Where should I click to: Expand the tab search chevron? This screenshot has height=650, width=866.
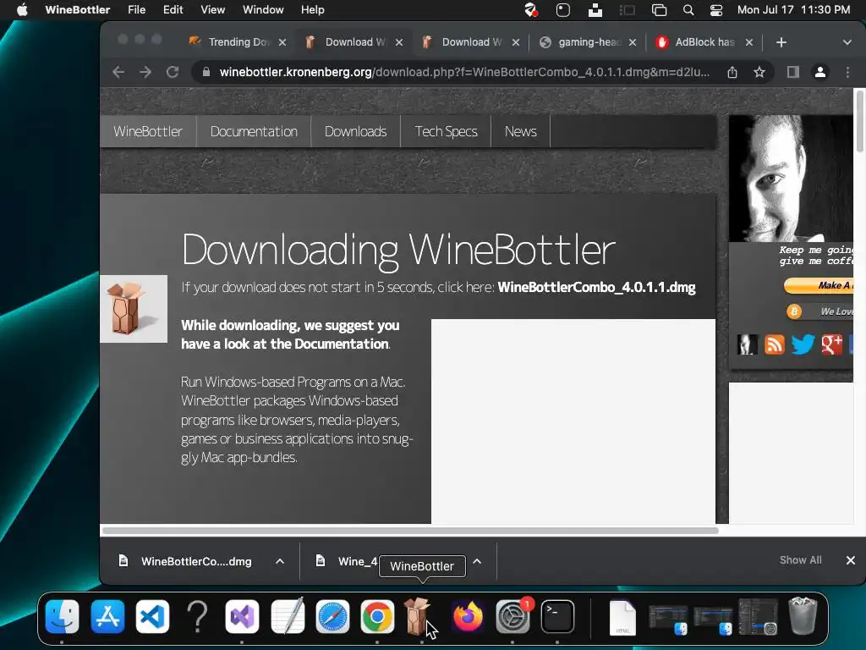[x=847, y=42]
